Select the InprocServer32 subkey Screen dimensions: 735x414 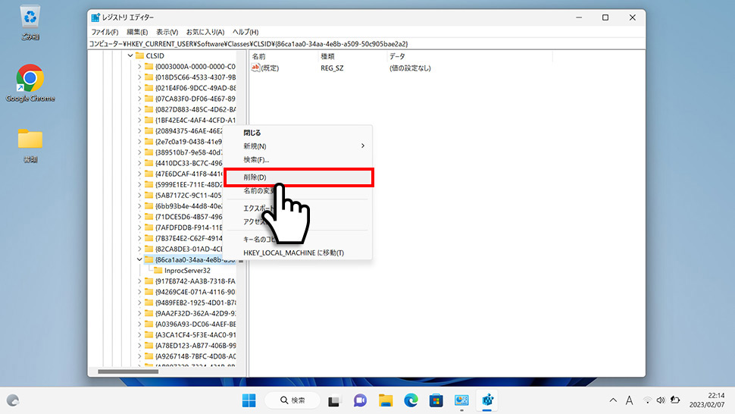tap(187, 271)
